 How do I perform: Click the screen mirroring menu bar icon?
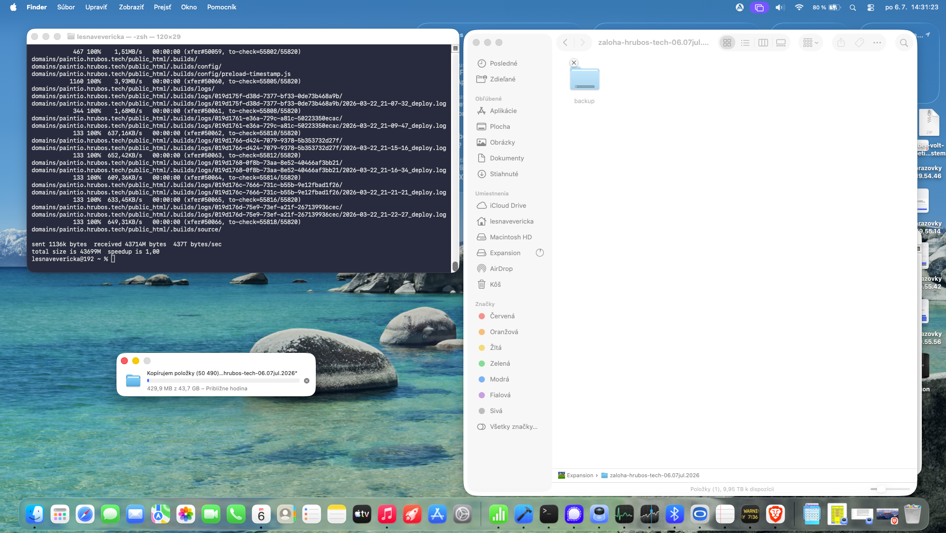tap(759, 7)
